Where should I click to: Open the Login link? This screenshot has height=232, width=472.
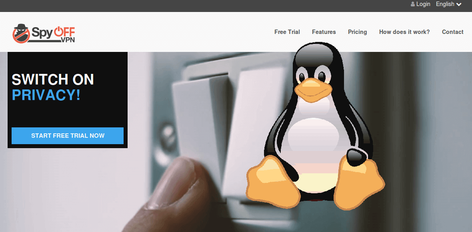[423, 4]
